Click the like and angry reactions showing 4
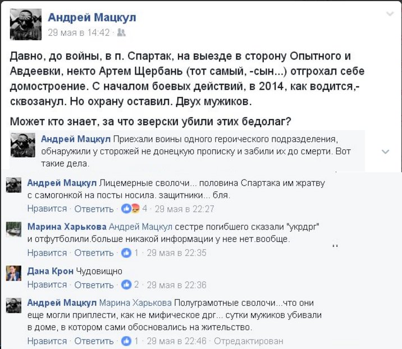Screen dimensions: 402x349 [131, 209]
